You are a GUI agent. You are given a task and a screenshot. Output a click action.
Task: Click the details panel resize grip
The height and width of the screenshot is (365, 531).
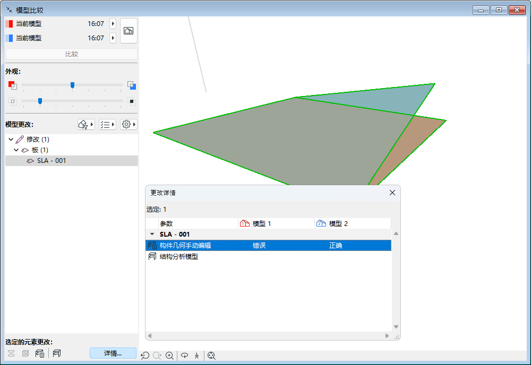click(397, 336)
